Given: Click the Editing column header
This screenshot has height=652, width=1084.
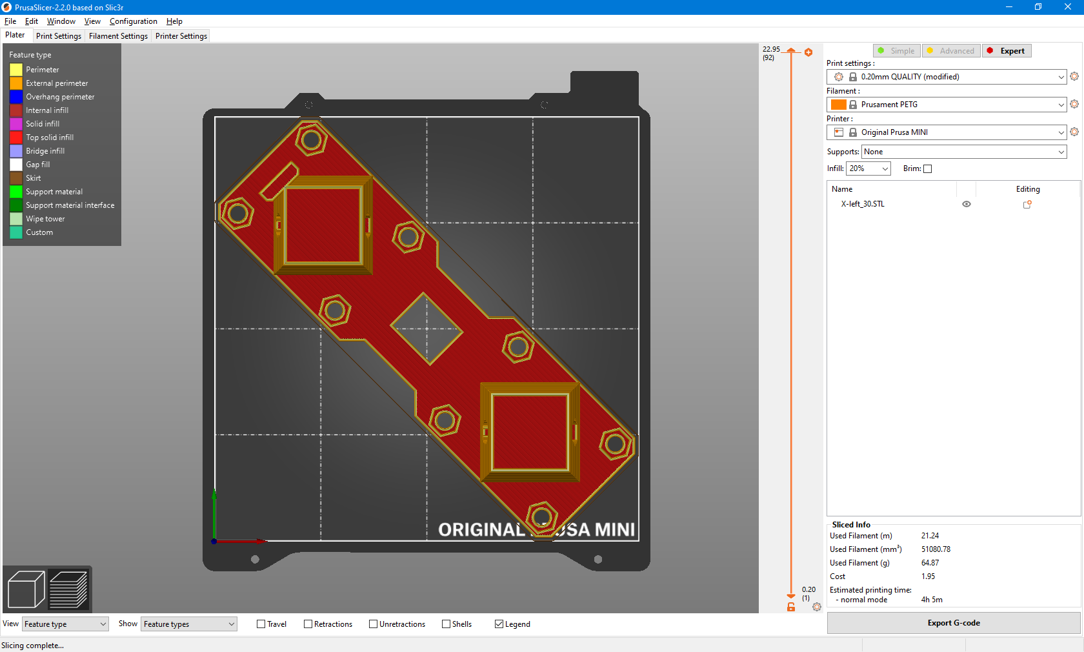Looking at the screenshot, I should tap(1028, 189).
